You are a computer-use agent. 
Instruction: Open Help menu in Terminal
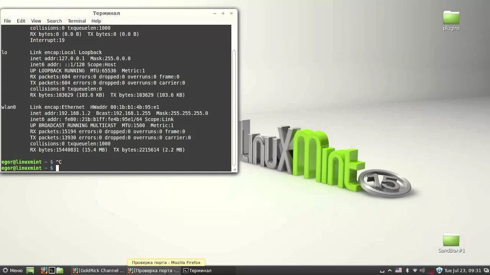coord(96,21)
